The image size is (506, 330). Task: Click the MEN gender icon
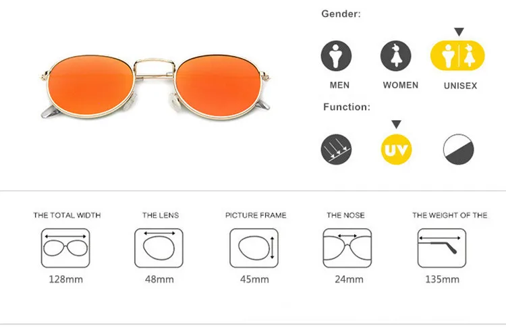pos(336,56)
